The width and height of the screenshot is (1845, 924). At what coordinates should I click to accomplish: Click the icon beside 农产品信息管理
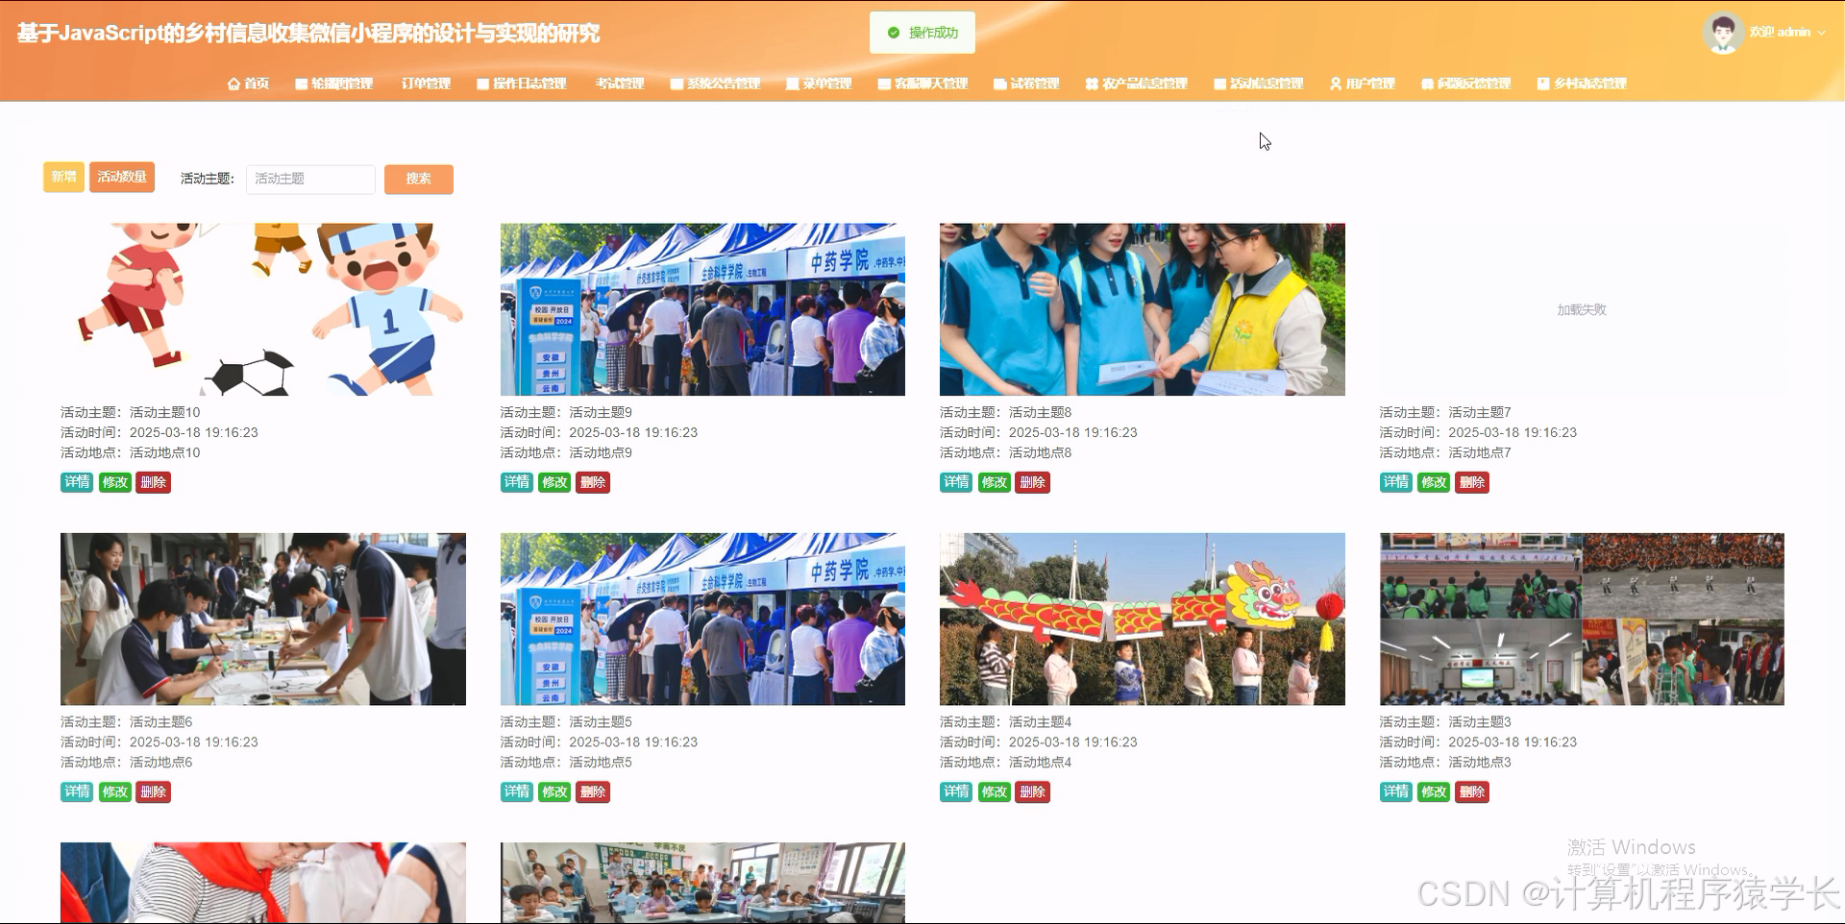coord(1092,85)
